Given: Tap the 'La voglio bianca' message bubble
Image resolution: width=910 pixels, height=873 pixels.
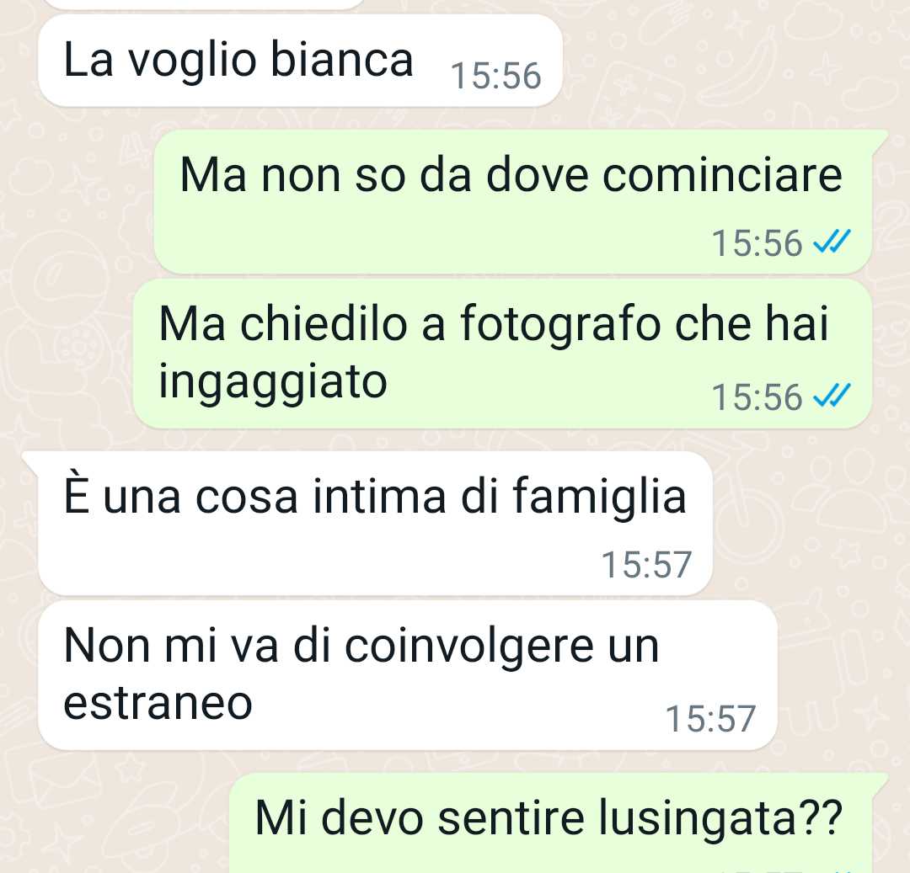Looking at the screenshot, I should coord(300,61).
